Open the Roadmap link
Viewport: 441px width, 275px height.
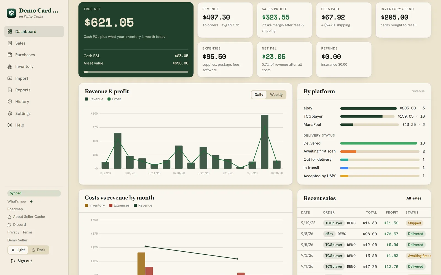pos(15,209)
